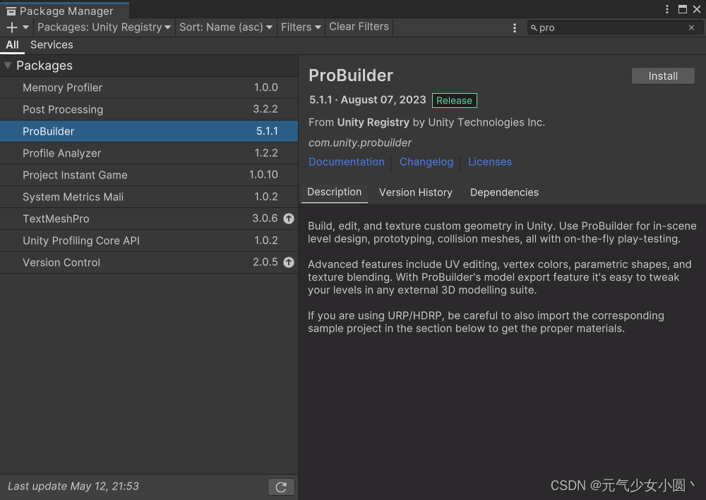Select the Memory Profiler package
706x500 pixels.
pyautogui.click(x=149, y=87)
